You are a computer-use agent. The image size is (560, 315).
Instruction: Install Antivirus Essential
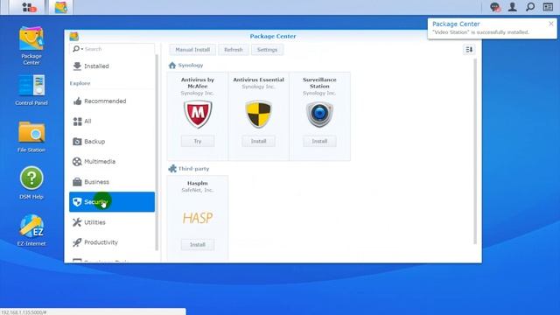[x=259, y=141]
